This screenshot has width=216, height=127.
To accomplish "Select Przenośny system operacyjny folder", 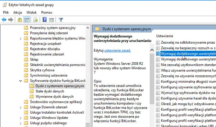I will [53, 28].
